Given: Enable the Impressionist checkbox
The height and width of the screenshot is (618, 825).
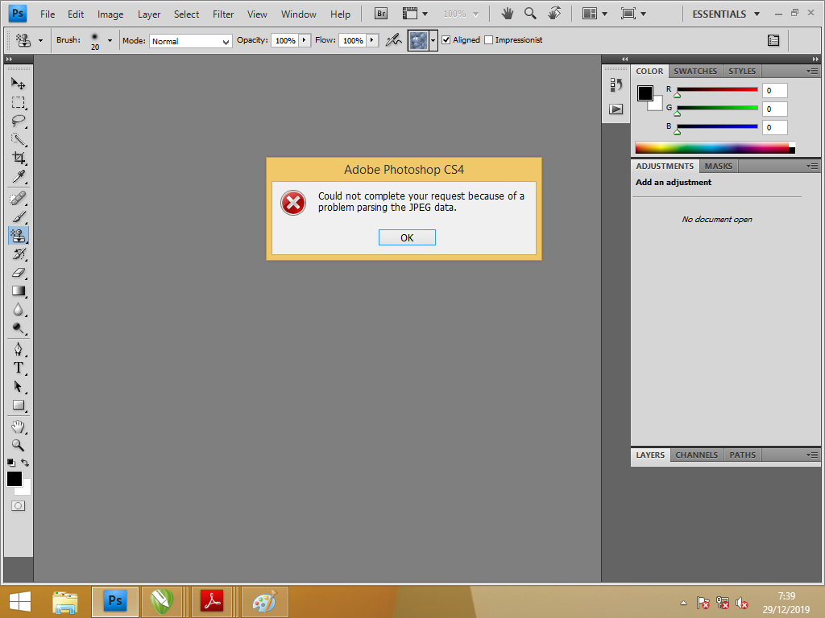Looking at the screenshot, I should click(488, 40).
